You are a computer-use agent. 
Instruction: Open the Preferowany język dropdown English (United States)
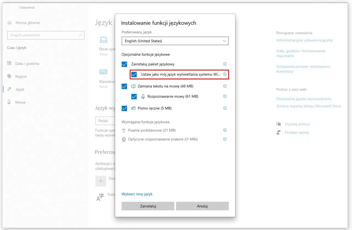tap(175, 41)
